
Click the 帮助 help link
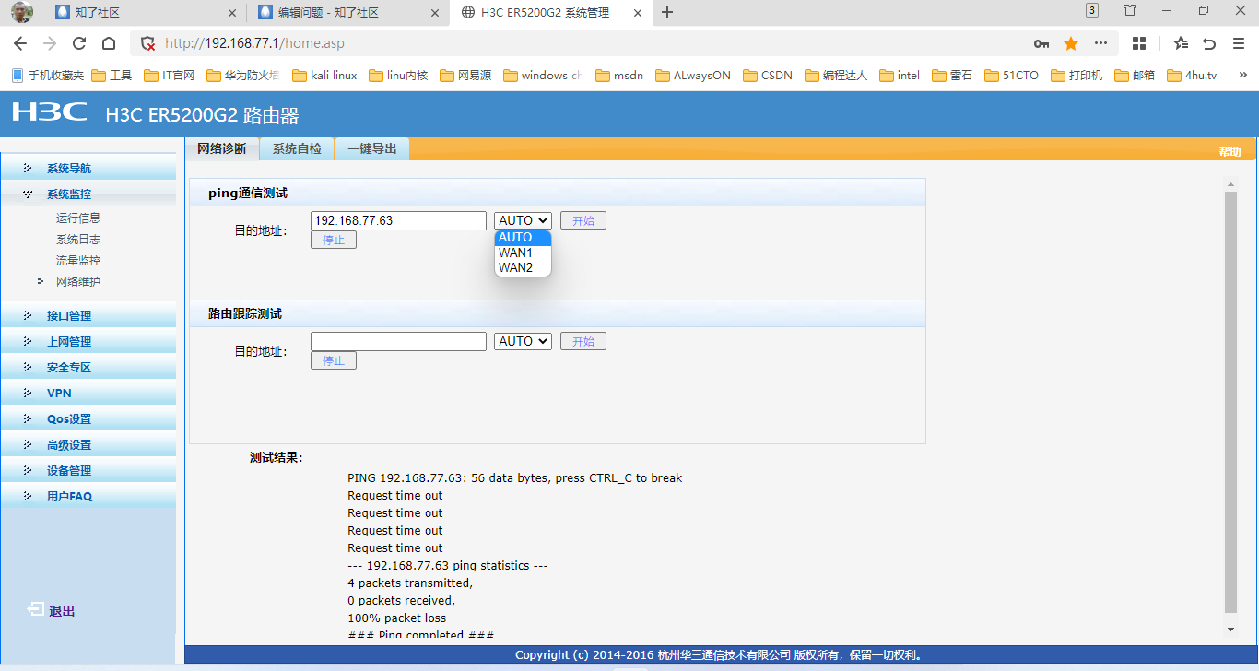[x=1230, y=152]
